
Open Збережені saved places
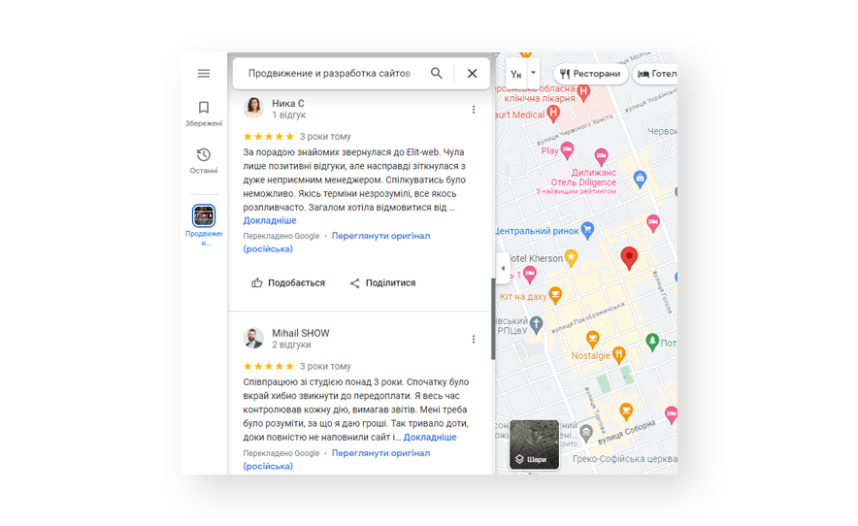204,114
